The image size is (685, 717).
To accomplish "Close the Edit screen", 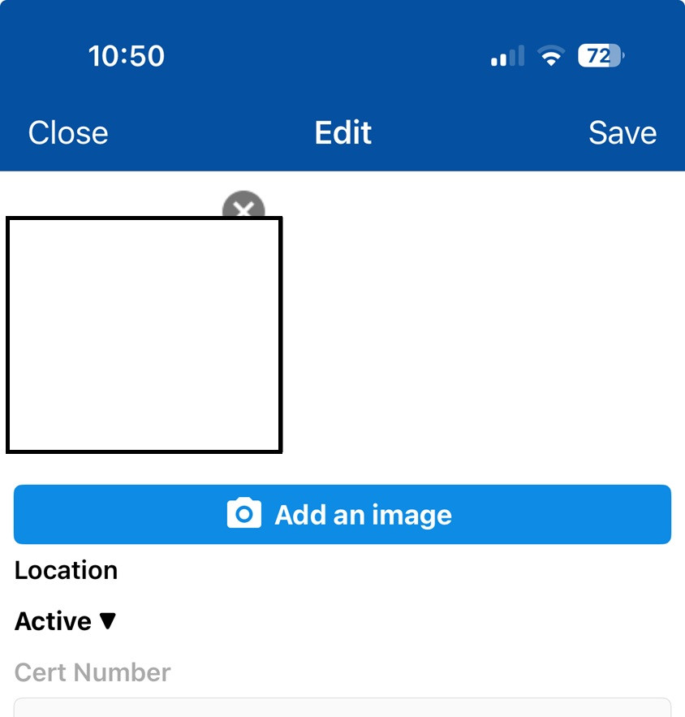I will point(68,132).
